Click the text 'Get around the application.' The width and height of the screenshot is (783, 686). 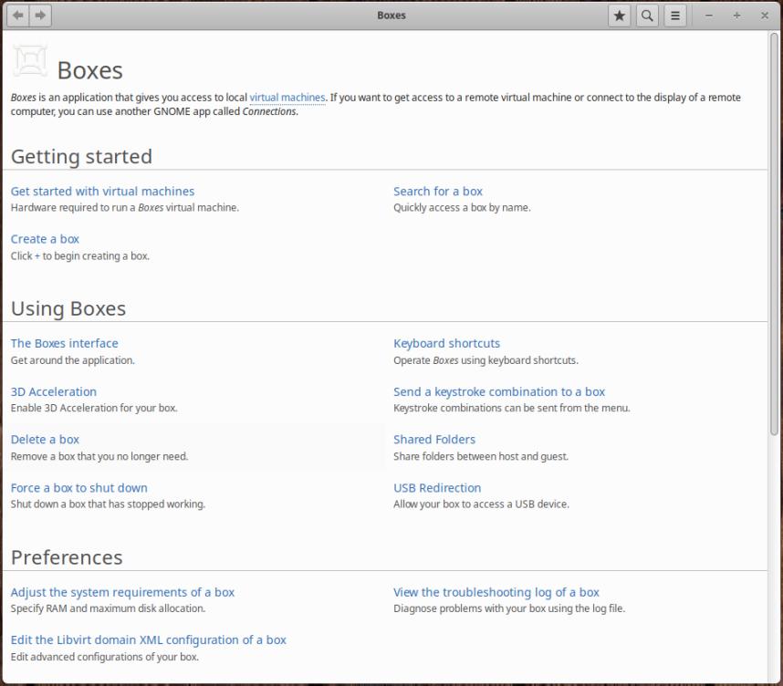[x=72, y=360]
